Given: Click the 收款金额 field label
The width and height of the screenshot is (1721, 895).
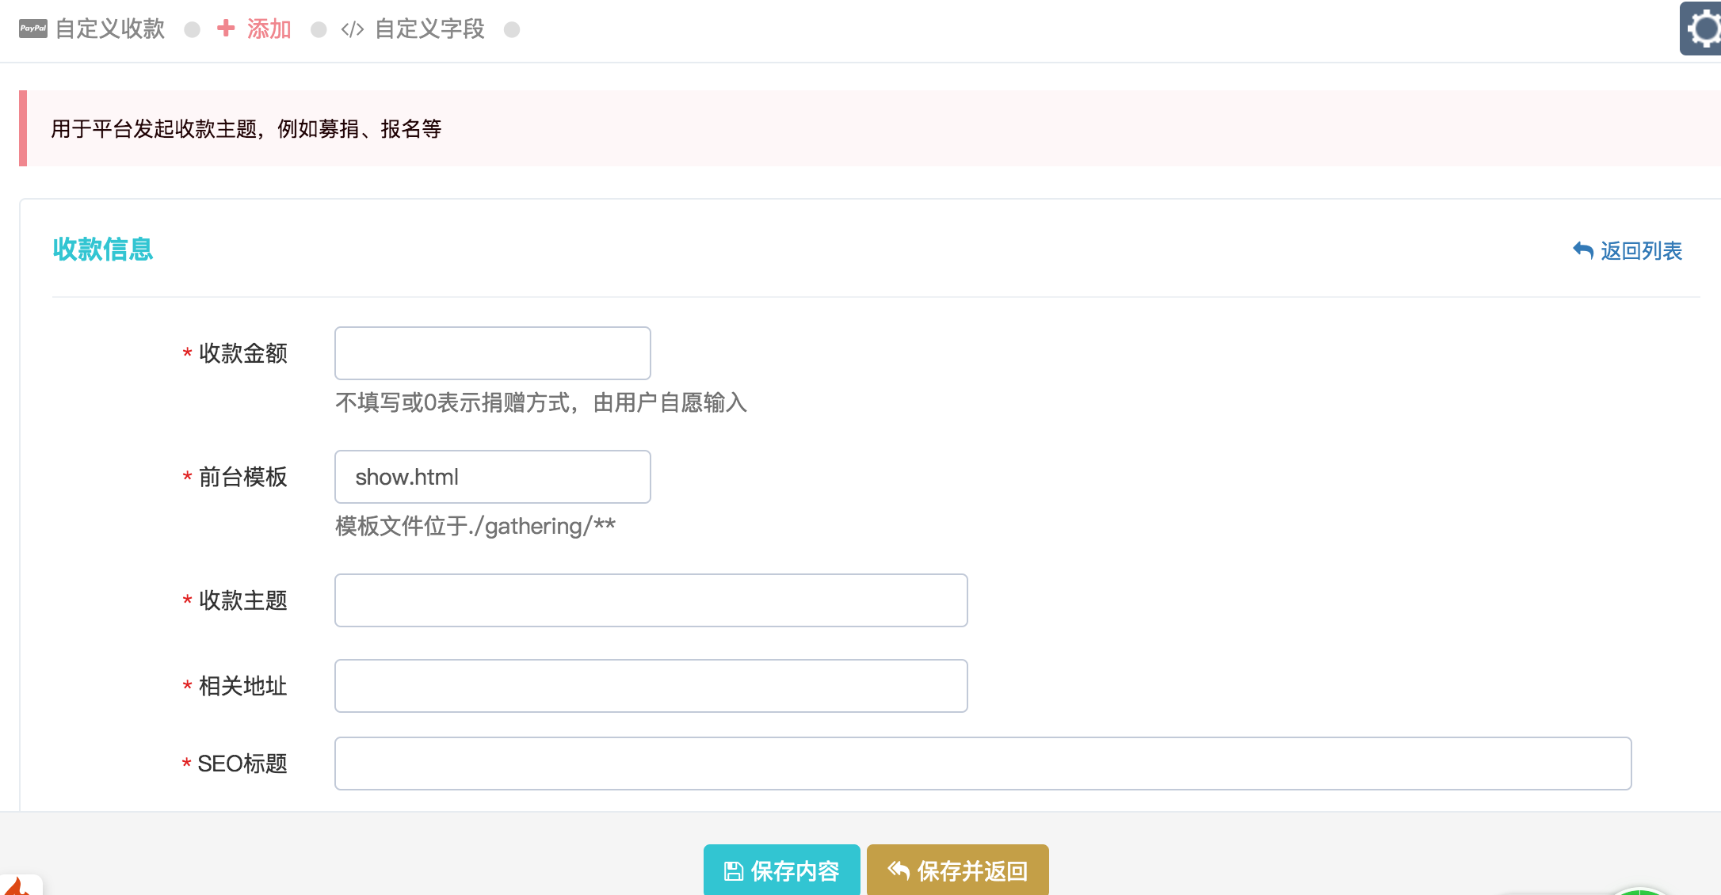Looking at the screenshot, I should (243, 353).
